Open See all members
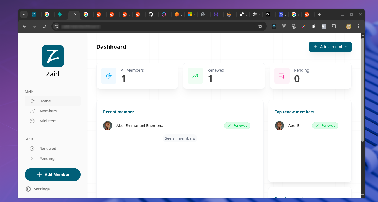 point(180,138)
